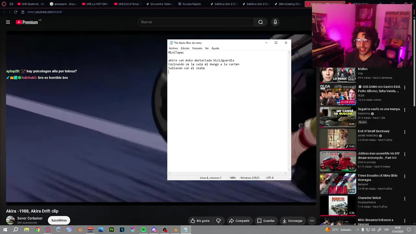The height and width of the screenshot is (234, 416).
Task: Switch to the La HISTORIA browser tab
Action: coord(95,4)
